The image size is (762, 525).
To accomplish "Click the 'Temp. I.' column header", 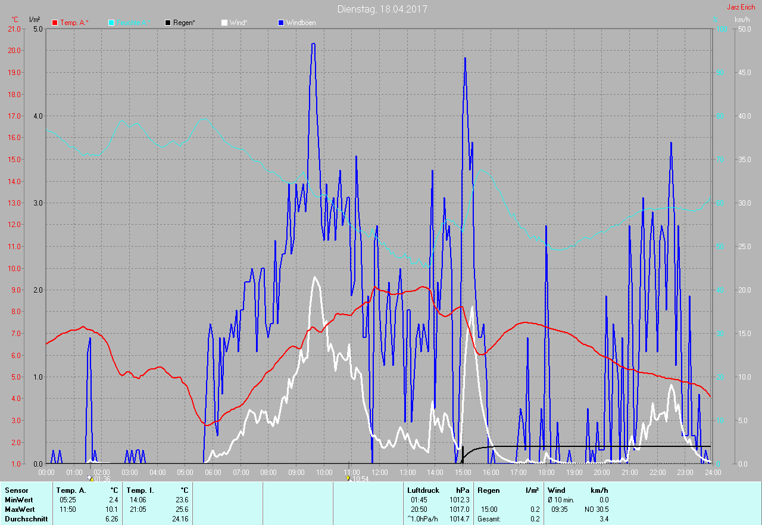I will (x=140, y=490).
